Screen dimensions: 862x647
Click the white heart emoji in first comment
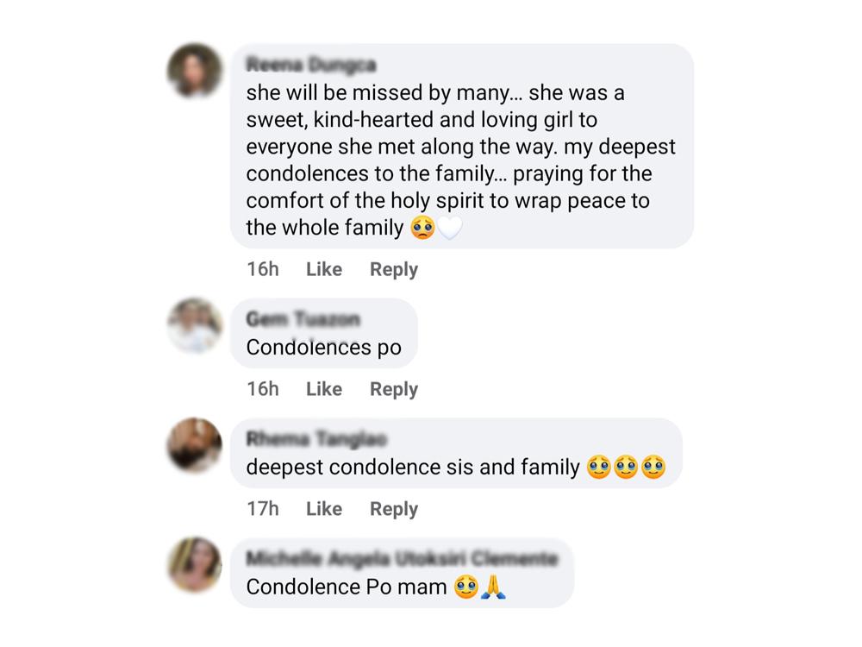tap(450, 228)
